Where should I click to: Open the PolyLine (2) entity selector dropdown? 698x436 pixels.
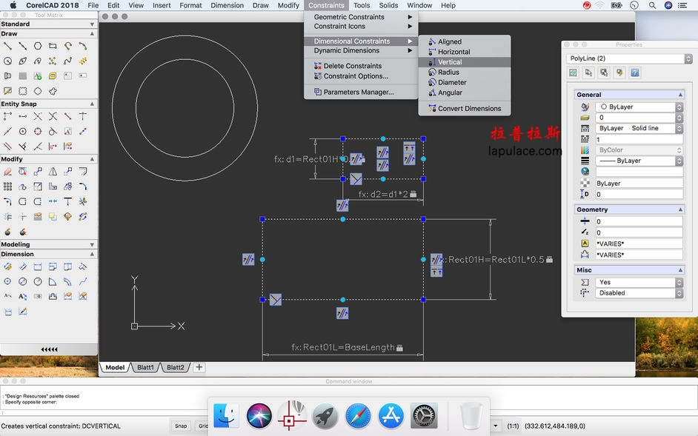coord(687,59)
